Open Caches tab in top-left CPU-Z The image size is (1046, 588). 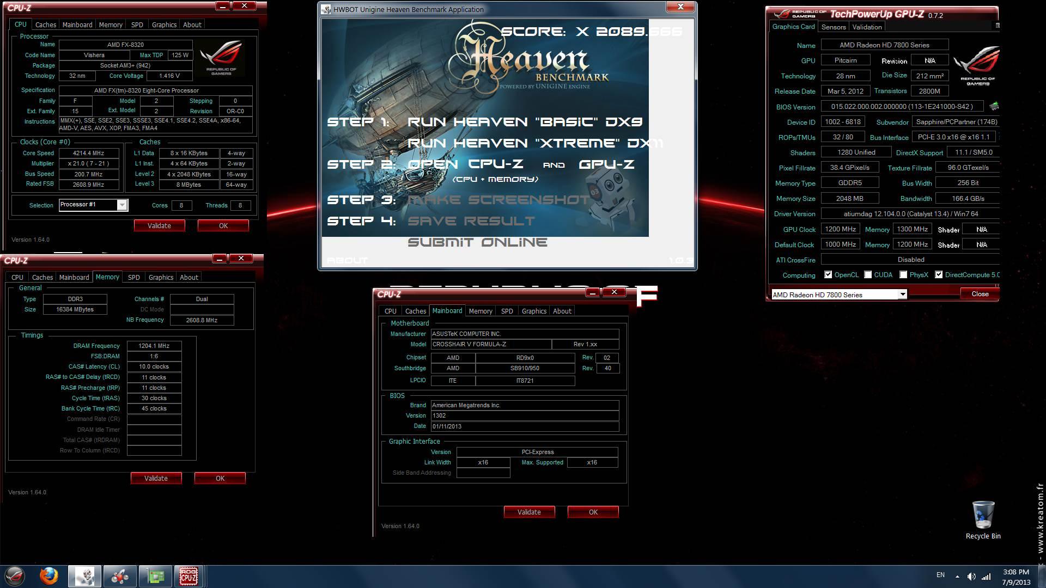(x=46, y=24)
